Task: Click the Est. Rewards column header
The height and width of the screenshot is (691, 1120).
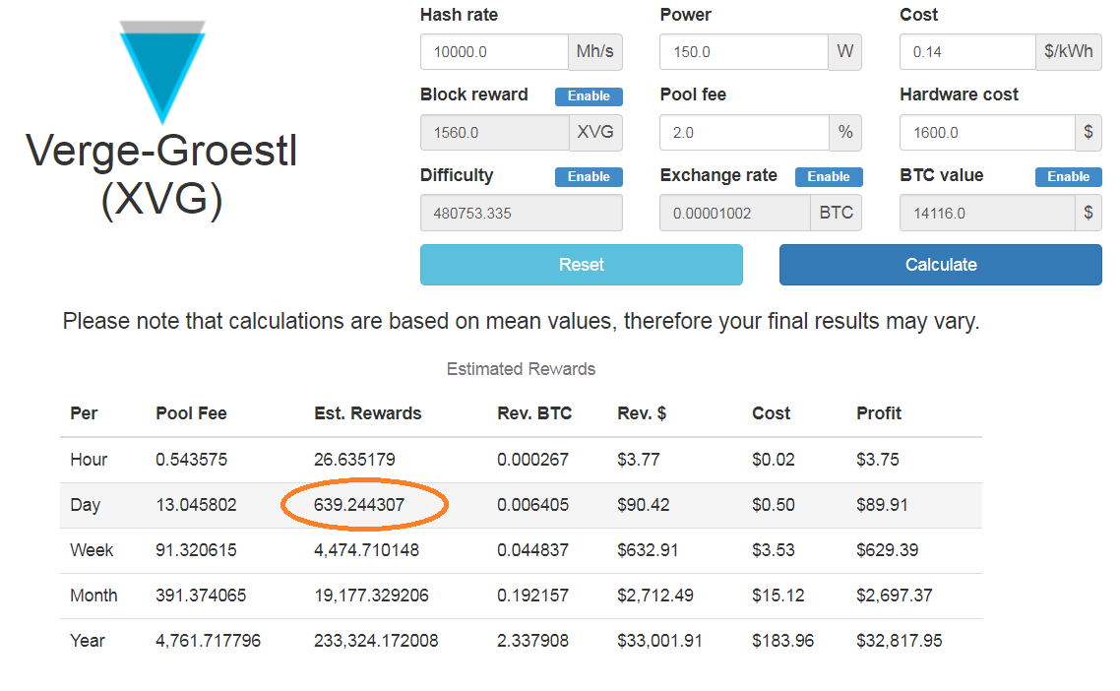Action: click(x=368, y=413)
